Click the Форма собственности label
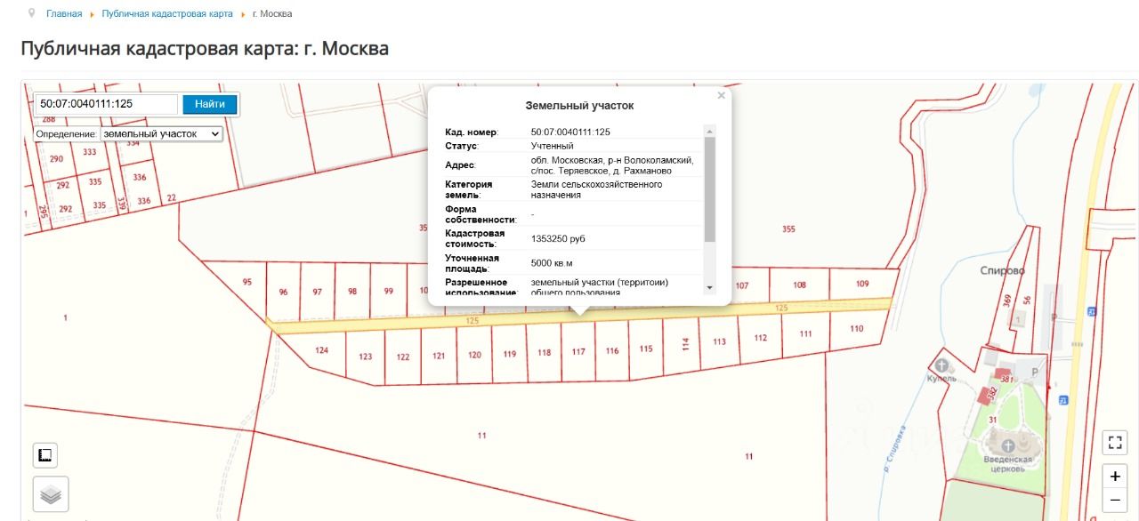1139x521 pixels. [x=481, y=214]
